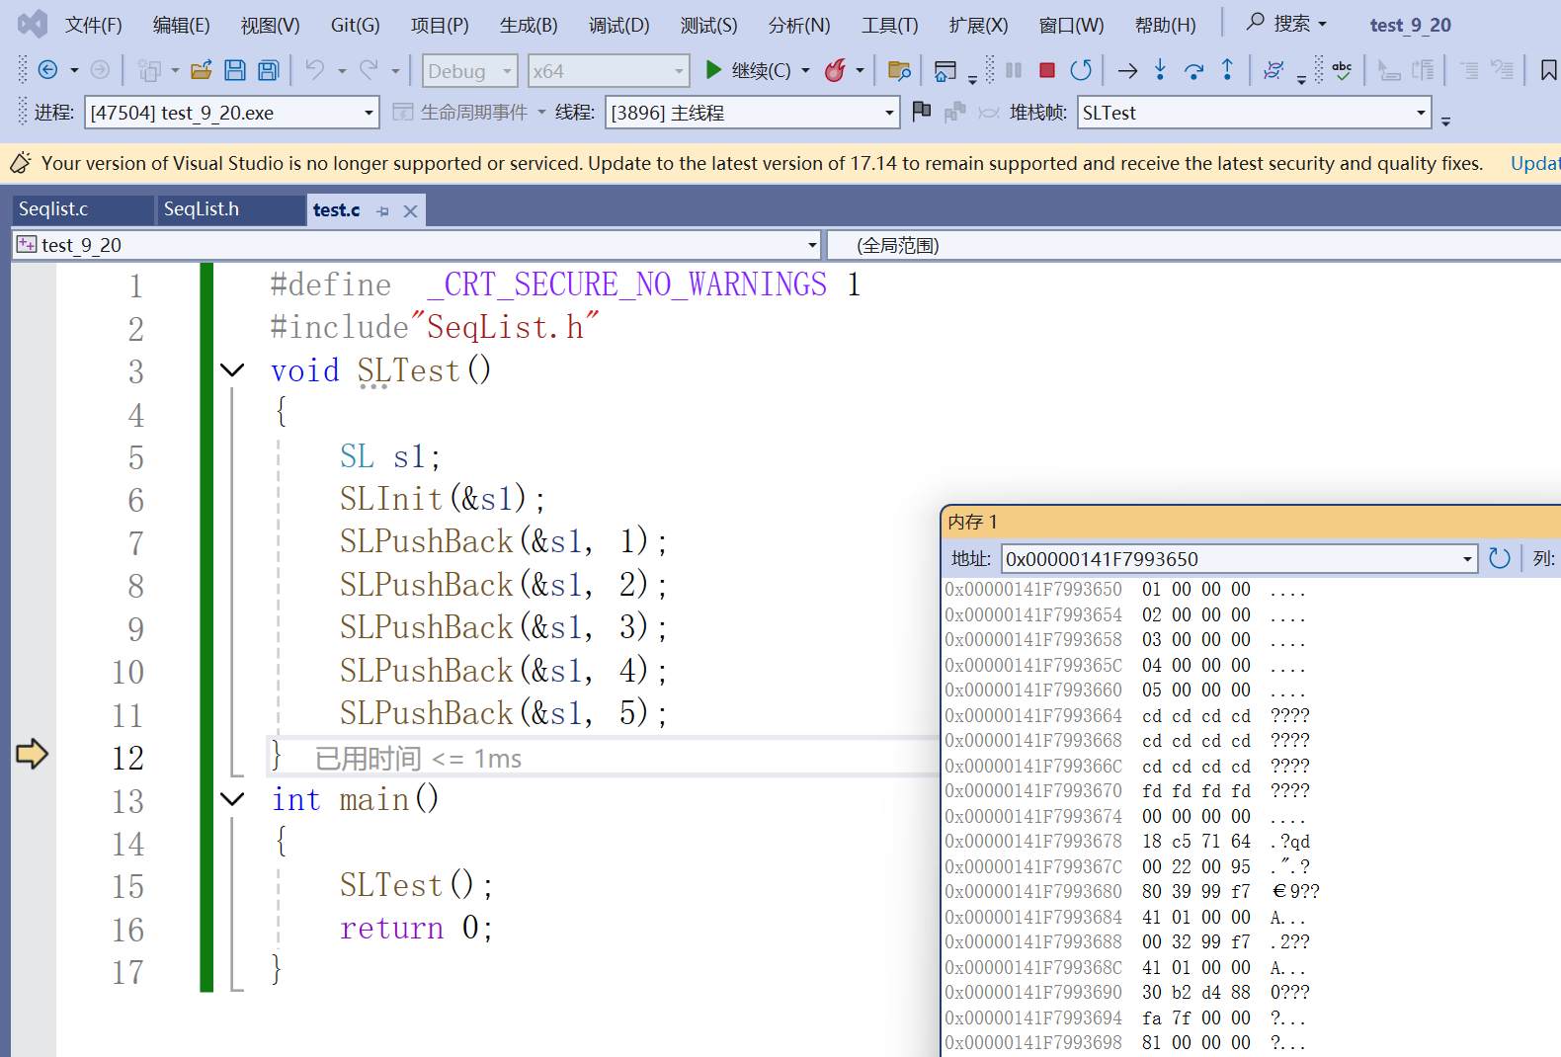Close the test.c tab
Viewport: 1561px width, 1057px height.
pos(410,210)
